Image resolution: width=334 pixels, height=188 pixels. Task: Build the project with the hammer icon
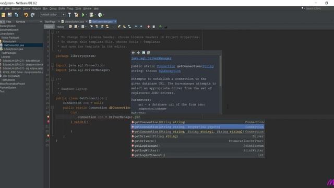pos(69,15)
